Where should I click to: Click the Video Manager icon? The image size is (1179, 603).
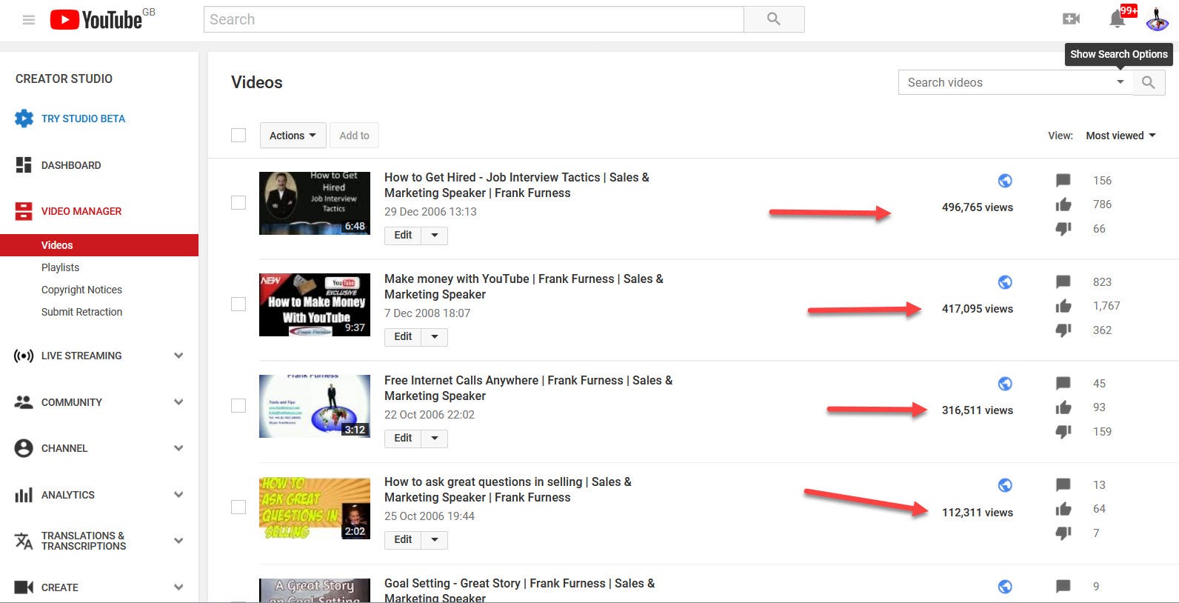(24, 211)
